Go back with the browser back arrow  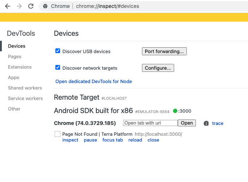tap(8, 6)
